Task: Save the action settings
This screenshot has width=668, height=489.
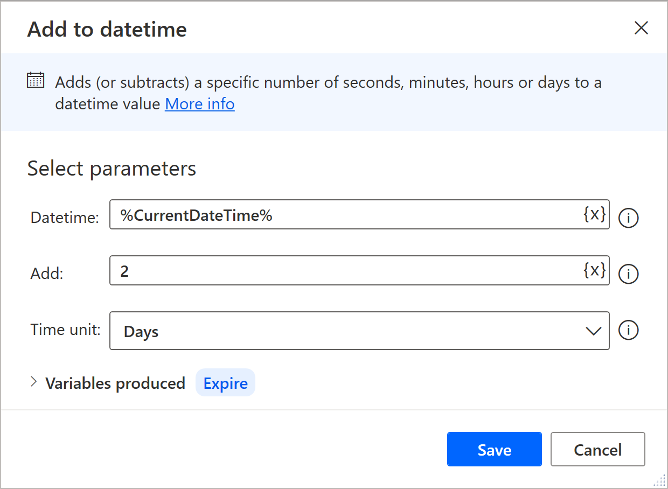Action: 494,449
